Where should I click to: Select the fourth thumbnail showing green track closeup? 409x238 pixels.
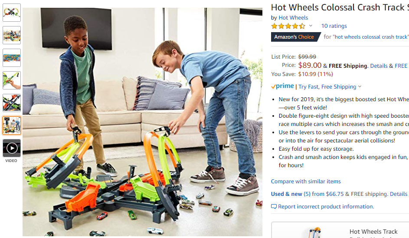coord(12,80)
